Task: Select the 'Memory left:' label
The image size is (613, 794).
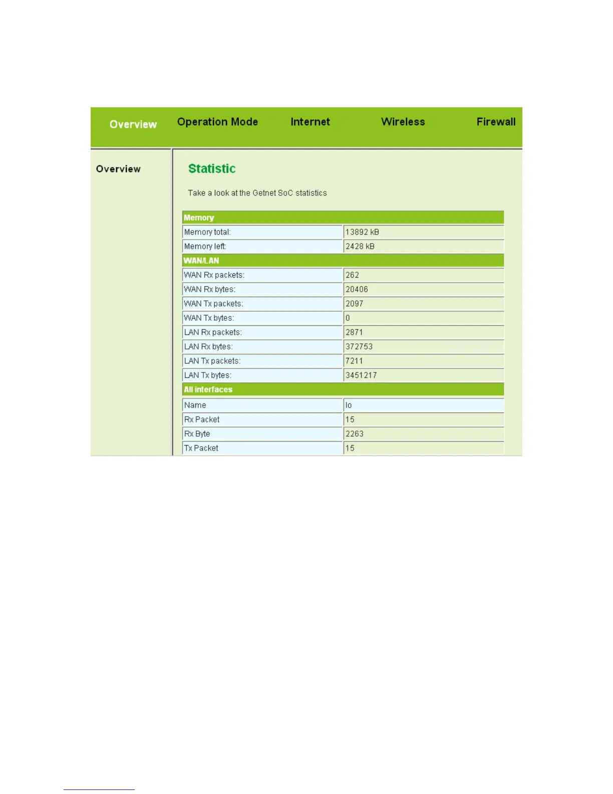Action: (x=205, y=247)
